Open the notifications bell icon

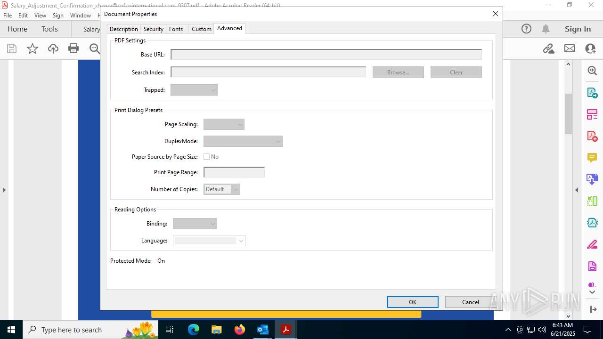click(x=546, y=29)
